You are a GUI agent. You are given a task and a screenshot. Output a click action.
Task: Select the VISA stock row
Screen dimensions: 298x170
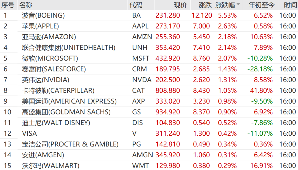tap(30, 133)
